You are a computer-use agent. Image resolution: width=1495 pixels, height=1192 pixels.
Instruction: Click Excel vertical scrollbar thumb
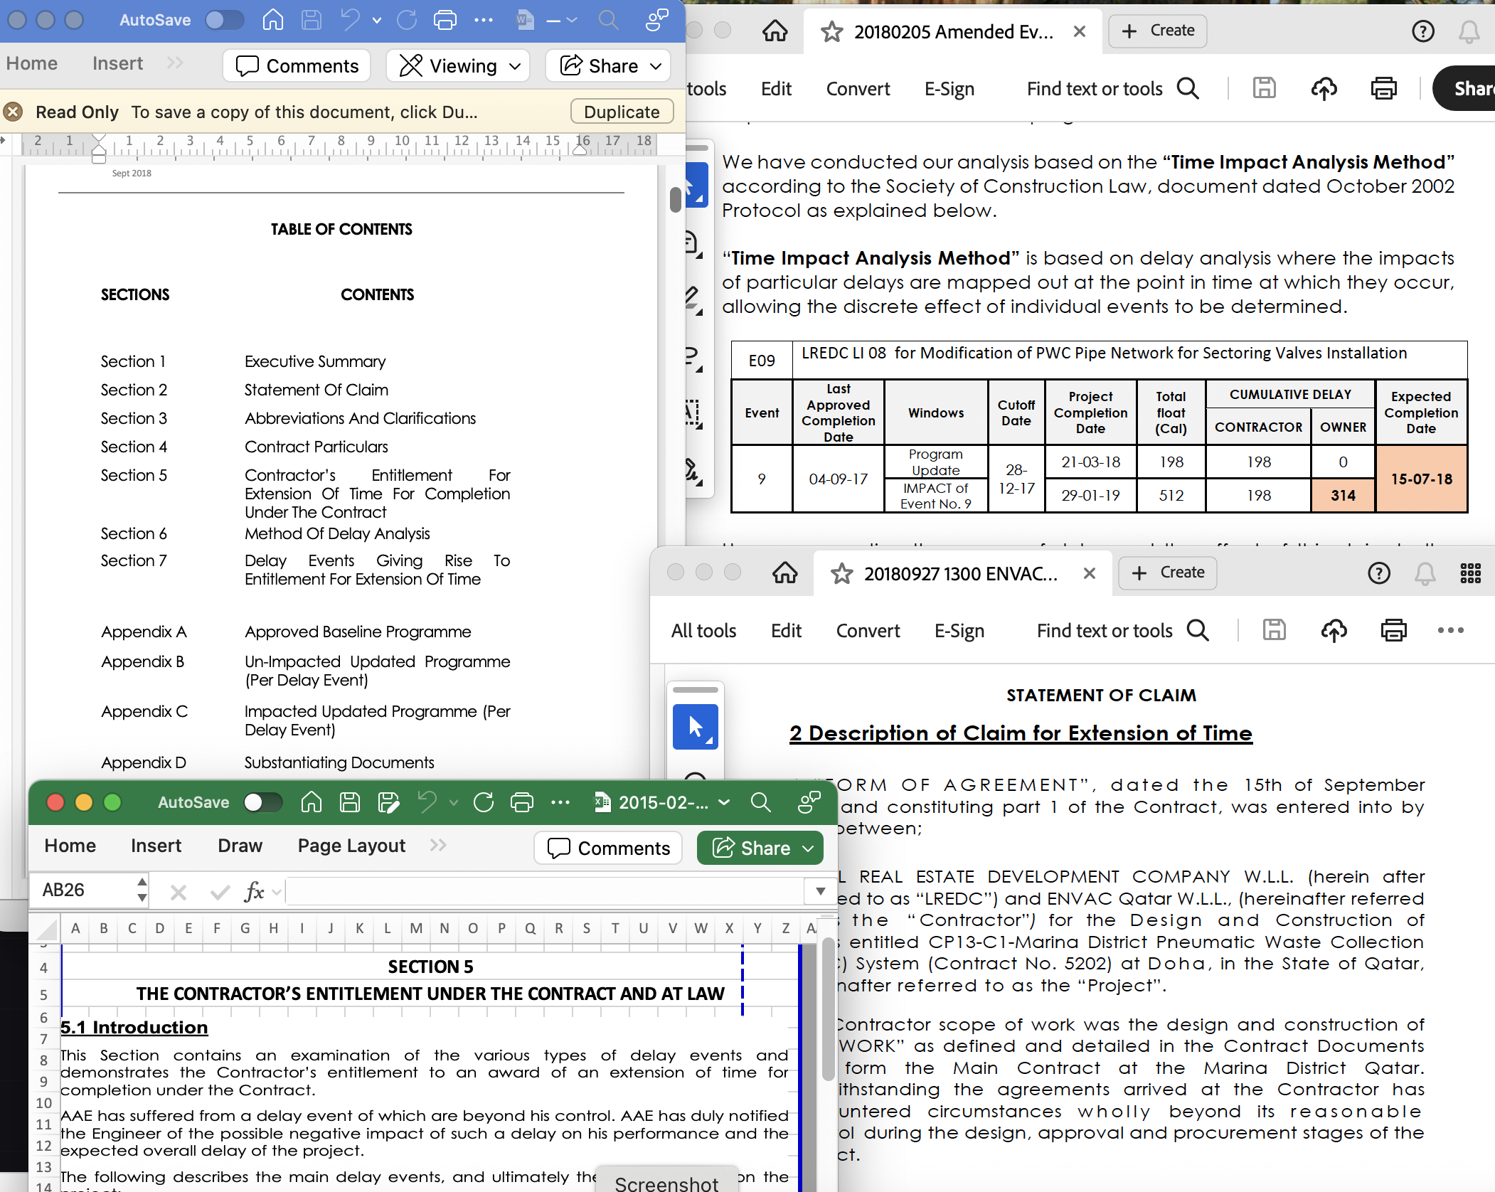coord(829,1010)
